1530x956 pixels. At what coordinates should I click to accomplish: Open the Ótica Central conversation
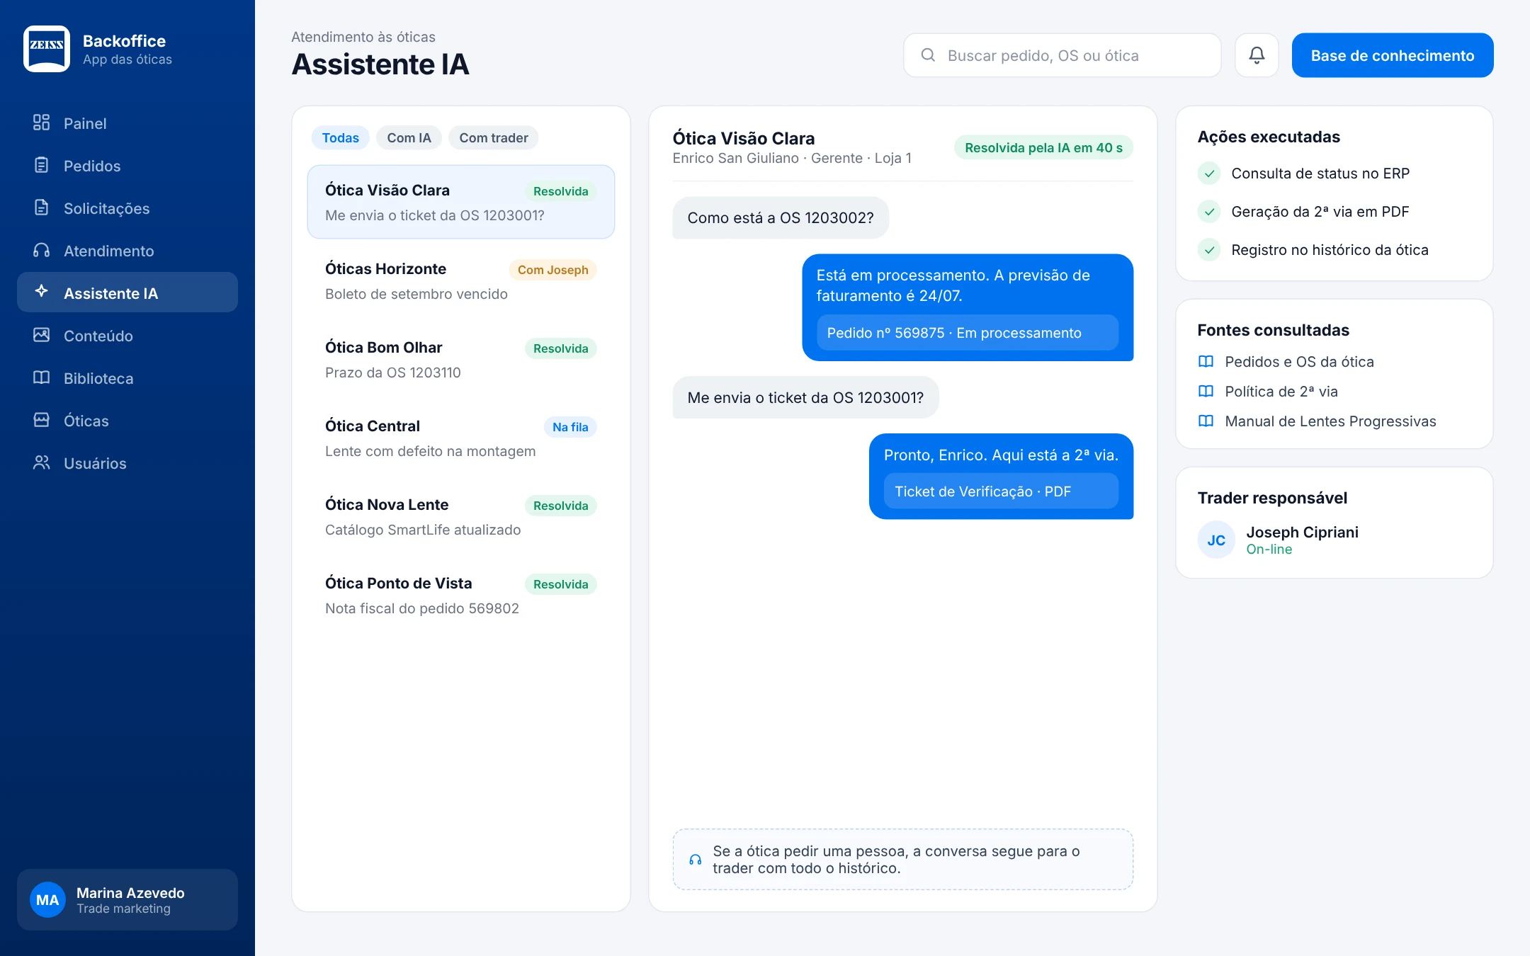(x=461, y=438)
